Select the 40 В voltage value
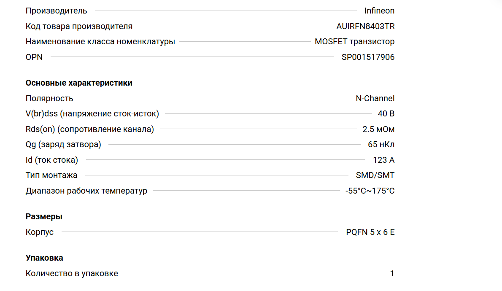502x291 pixels. click(386, 114)
